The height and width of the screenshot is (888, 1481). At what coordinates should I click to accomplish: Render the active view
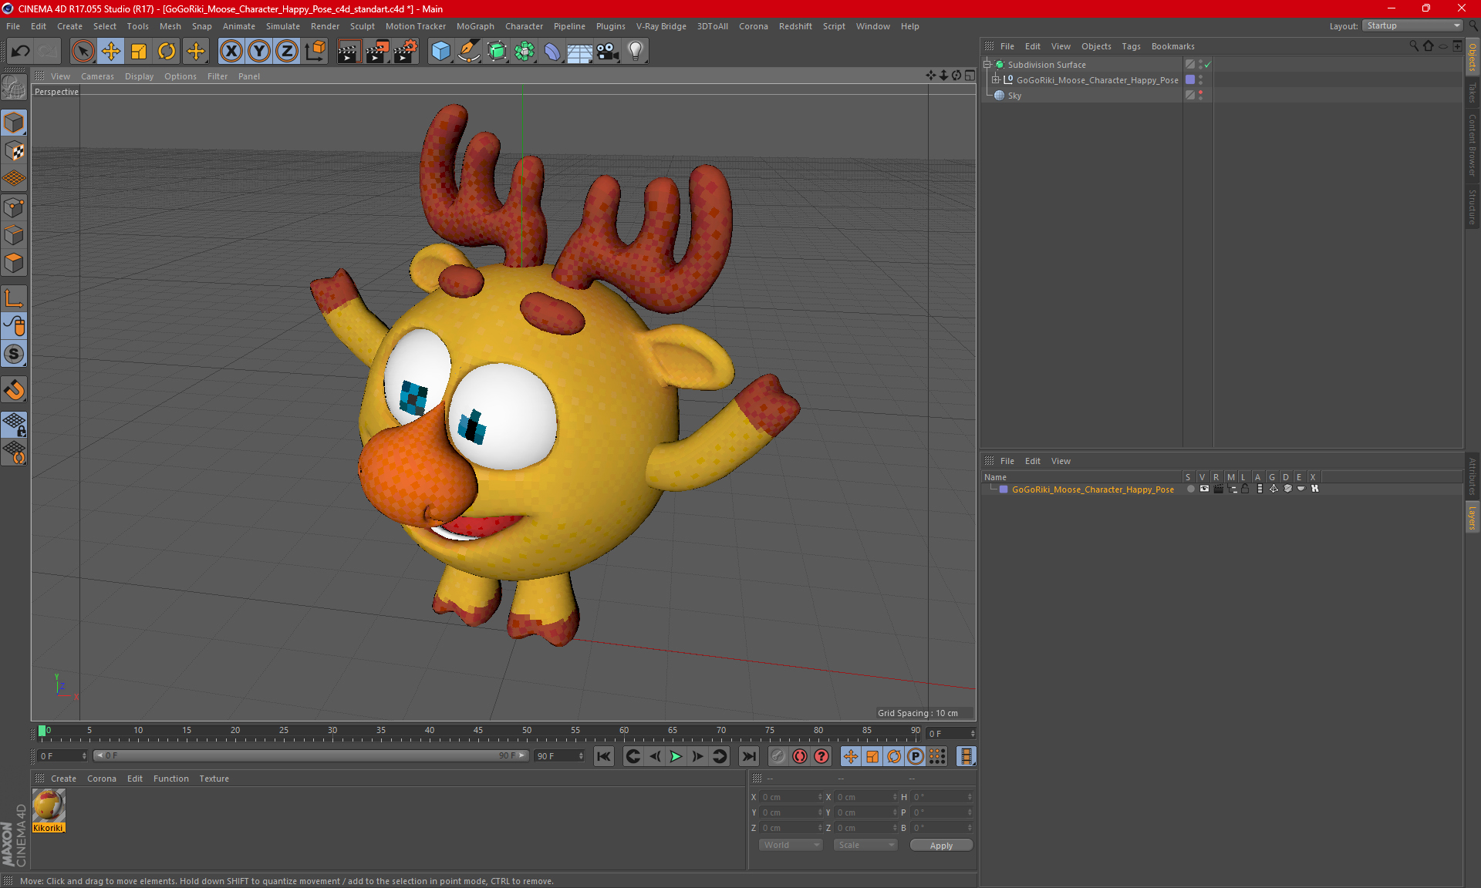(349, 52)
